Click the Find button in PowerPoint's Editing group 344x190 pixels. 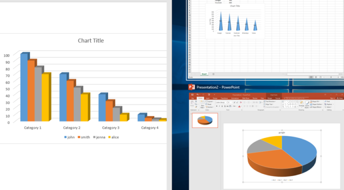[327, 102]
